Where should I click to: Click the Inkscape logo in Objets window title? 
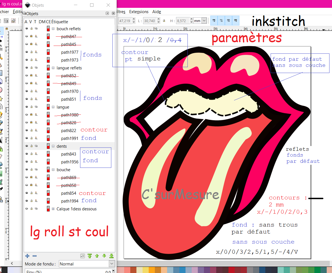(x=28, y=5)
